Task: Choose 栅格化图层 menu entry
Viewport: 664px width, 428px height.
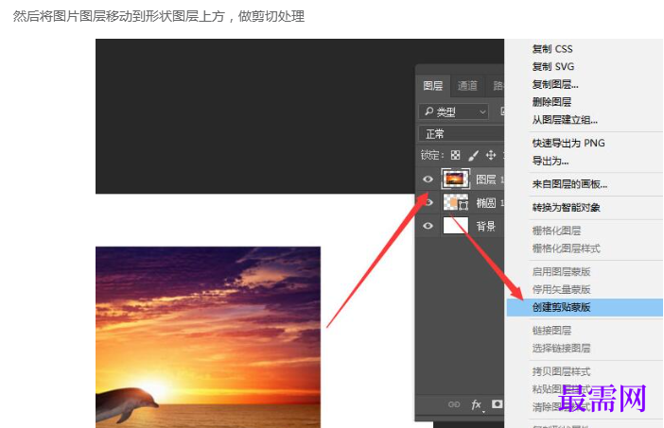Action: coord(556,231)
